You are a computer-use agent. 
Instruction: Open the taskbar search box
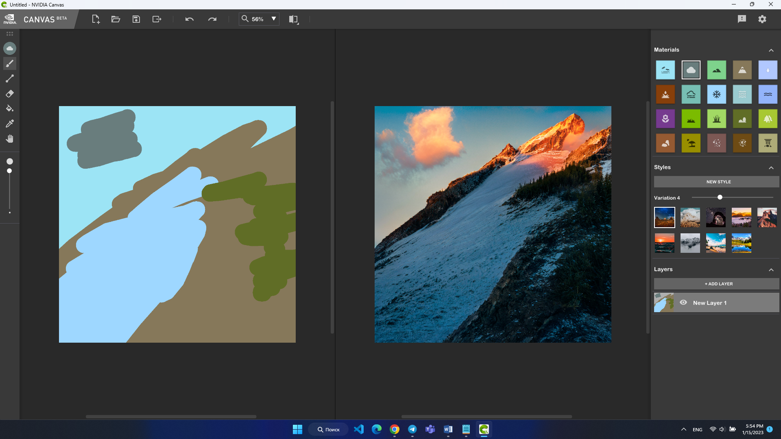[x=328, y=429]
